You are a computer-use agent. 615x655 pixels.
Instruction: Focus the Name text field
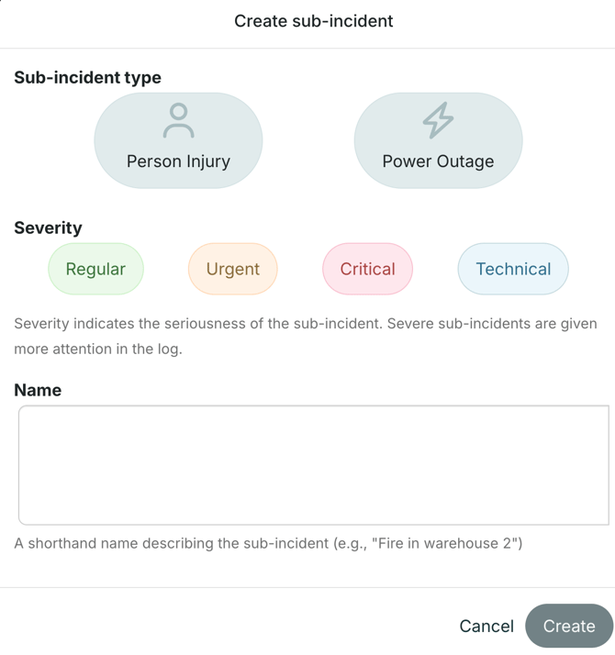(313, 465)
